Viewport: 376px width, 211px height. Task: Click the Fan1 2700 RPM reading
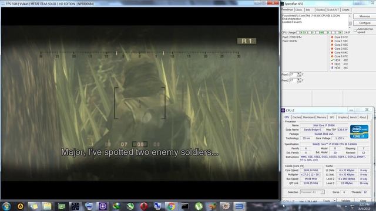292,37
